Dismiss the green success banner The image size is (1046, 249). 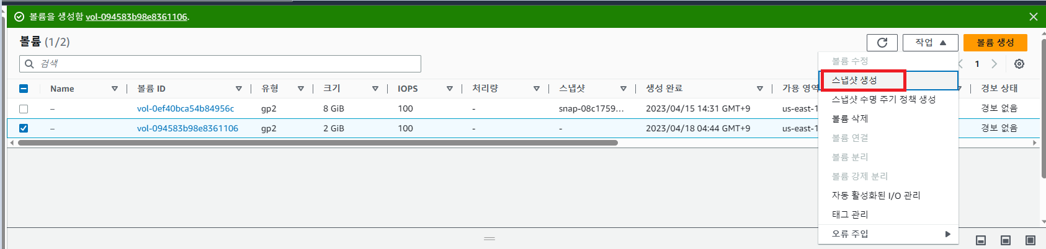1034,17
